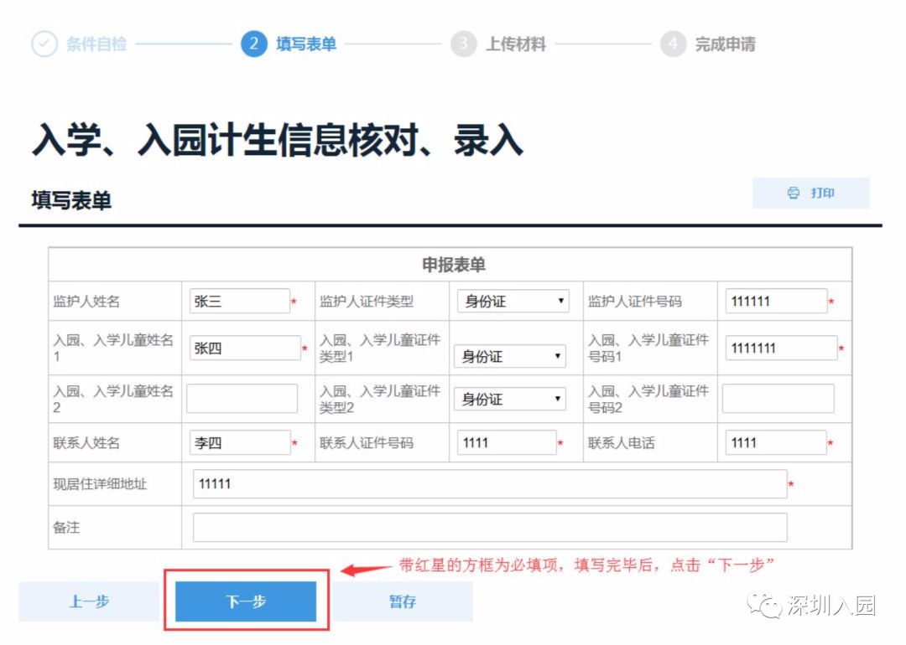
Task: Open the 入园、入学儿童证件类型1 dropdown
Action: [x=510, y=356]
